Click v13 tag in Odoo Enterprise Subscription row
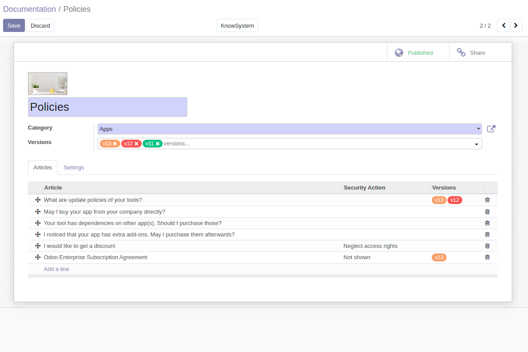The width and height of the screenshot is (528, 352). [439, 258]
